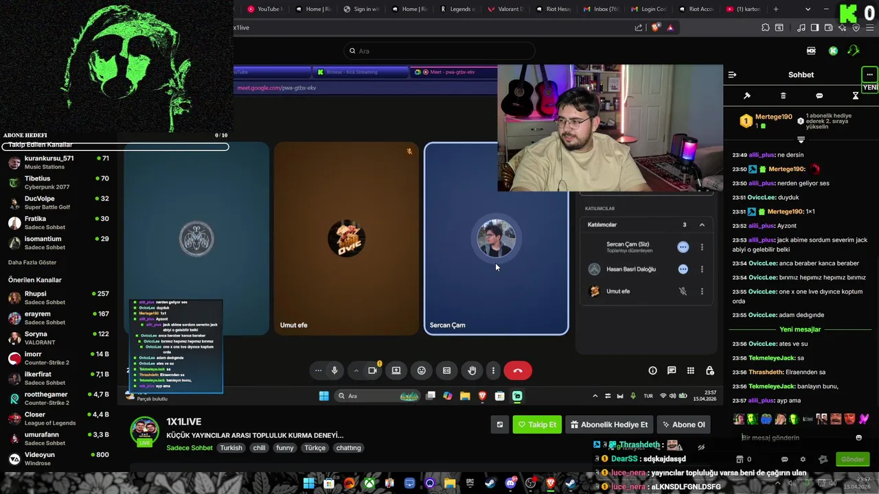Expand gift leaderboard arrow under Mertege190

click(x=801, y=140)
